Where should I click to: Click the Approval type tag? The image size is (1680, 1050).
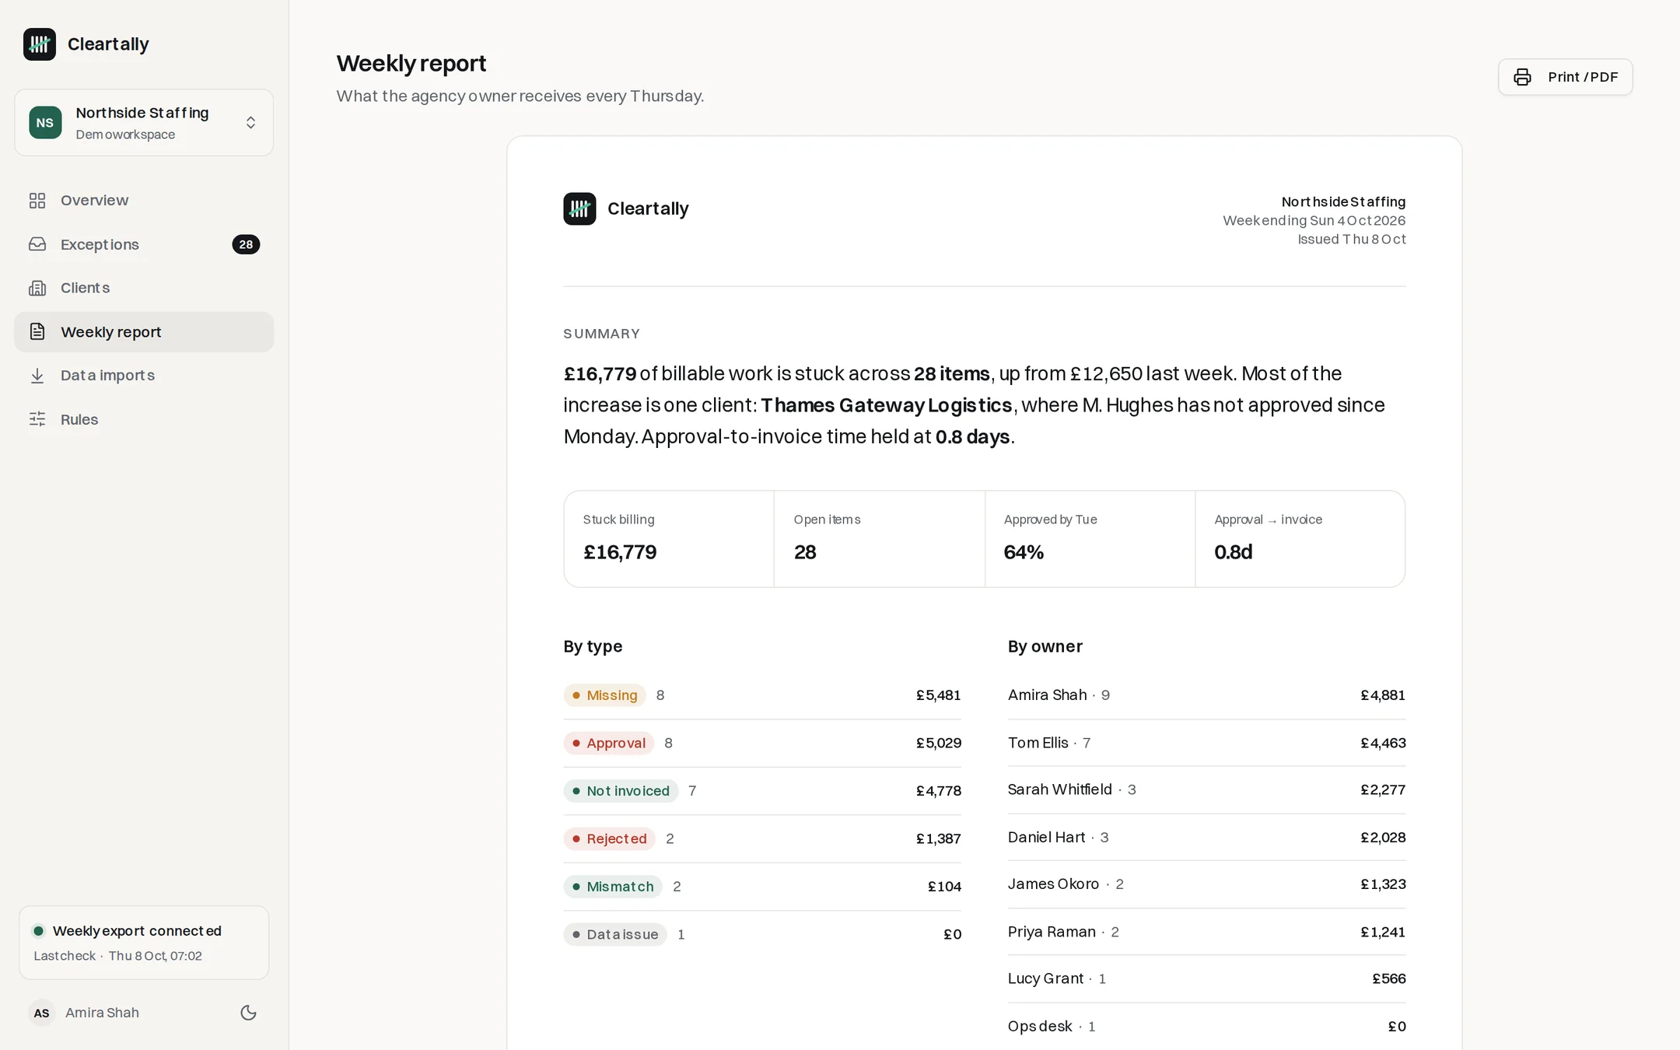(608, 743)
